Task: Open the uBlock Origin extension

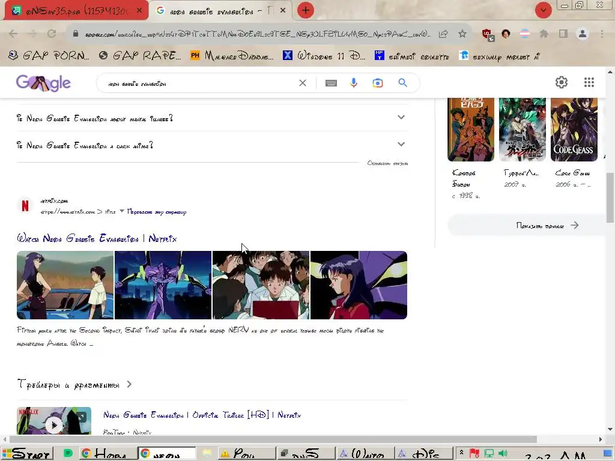Action: (x=488, y=34)
